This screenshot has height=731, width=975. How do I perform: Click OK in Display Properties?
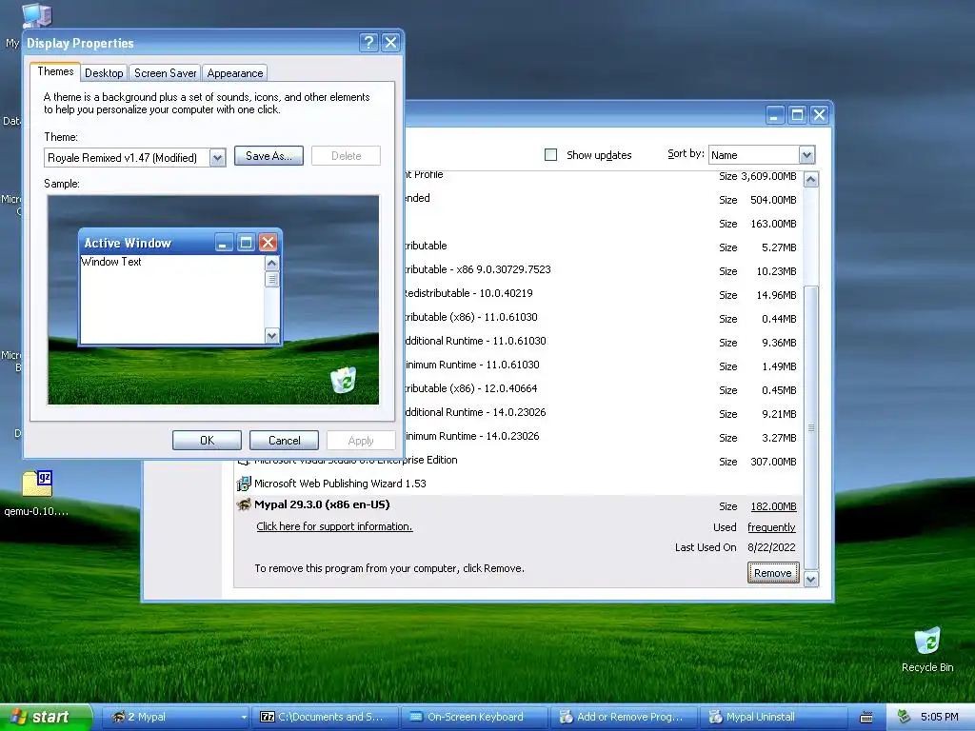(x=207, y=440)
